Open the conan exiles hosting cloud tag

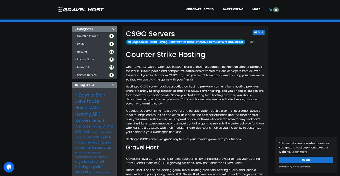(x=93, y=143)
